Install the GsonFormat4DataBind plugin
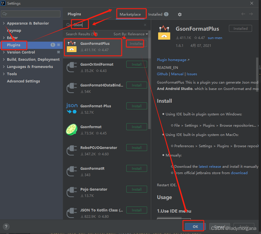This screenshot has width=261, height=234. pos(137,85)
